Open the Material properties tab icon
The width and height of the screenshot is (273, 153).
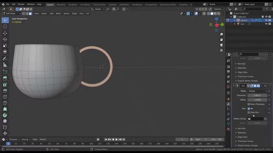pyautogui.click(x=229, y=129)
